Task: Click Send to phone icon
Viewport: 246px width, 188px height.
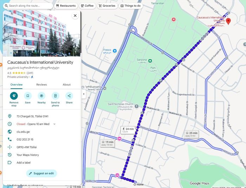Action: point(56,96)
